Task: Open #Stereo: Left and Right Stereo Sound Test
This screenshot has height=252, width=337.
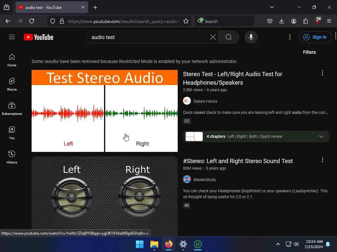Action: [x=238, y=161]
